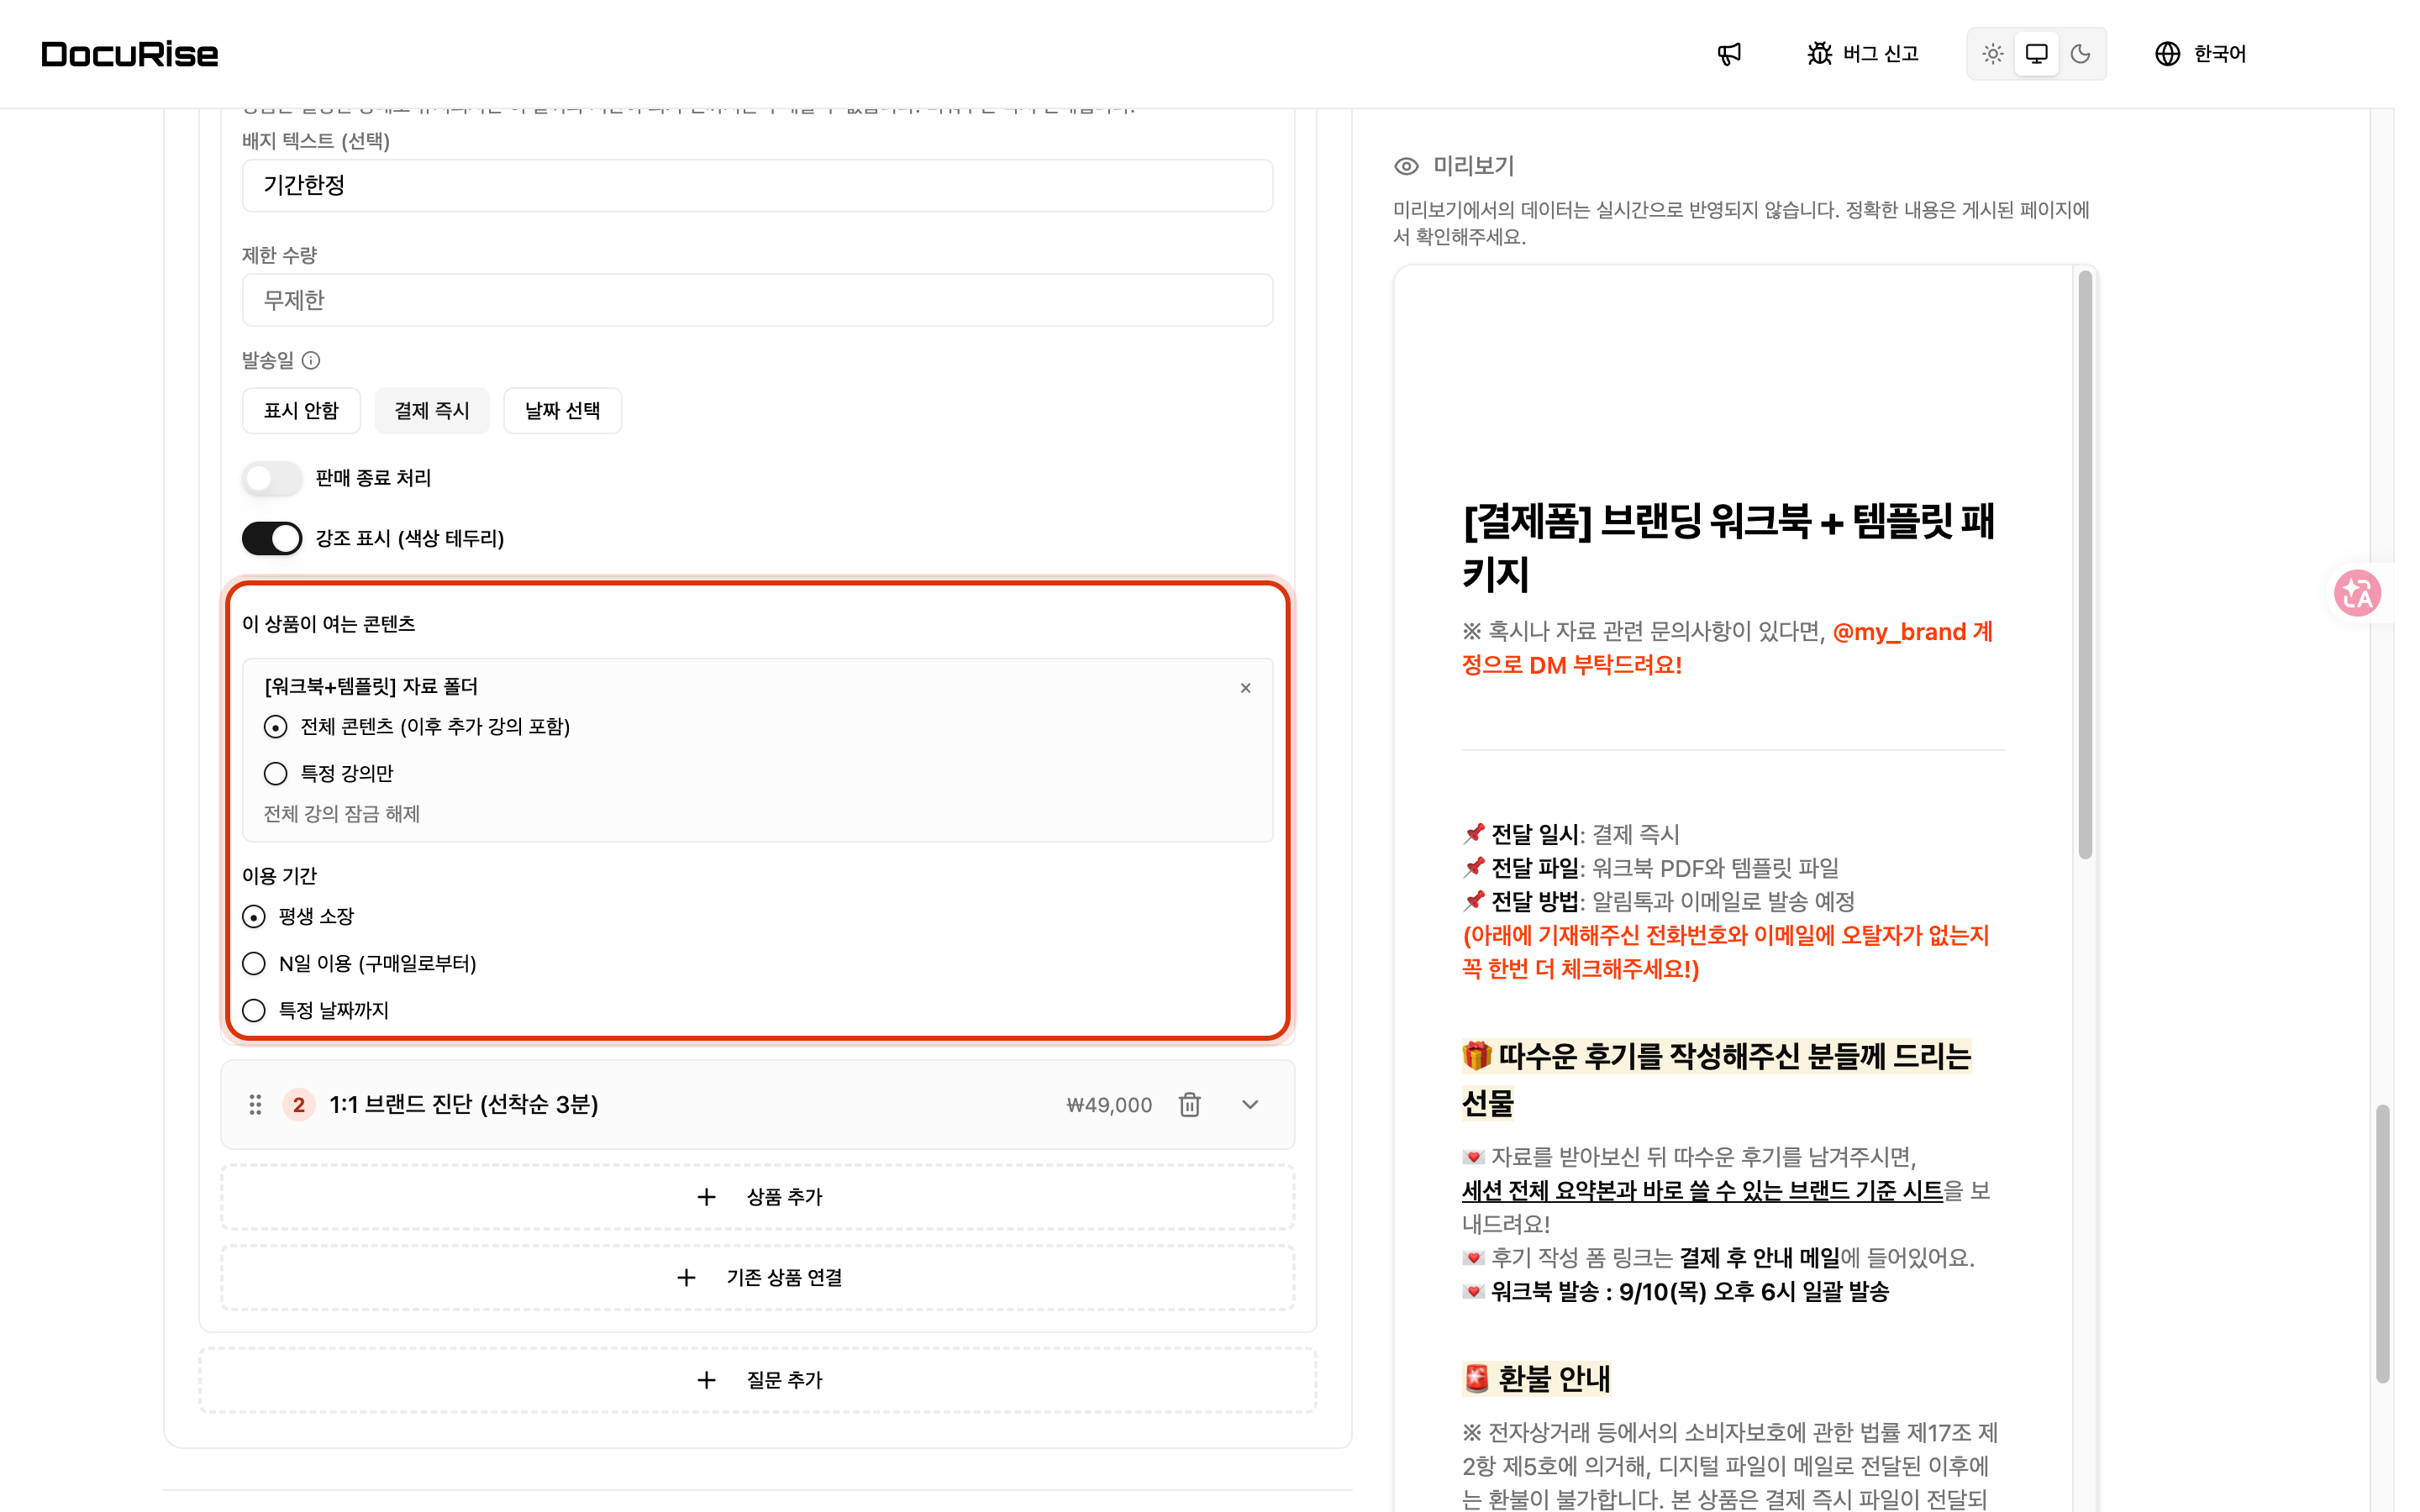The width and height of the screenshot is (2420, 1512).
Task: Open the announcements megaphone icon
Action: click(1729, 54)
